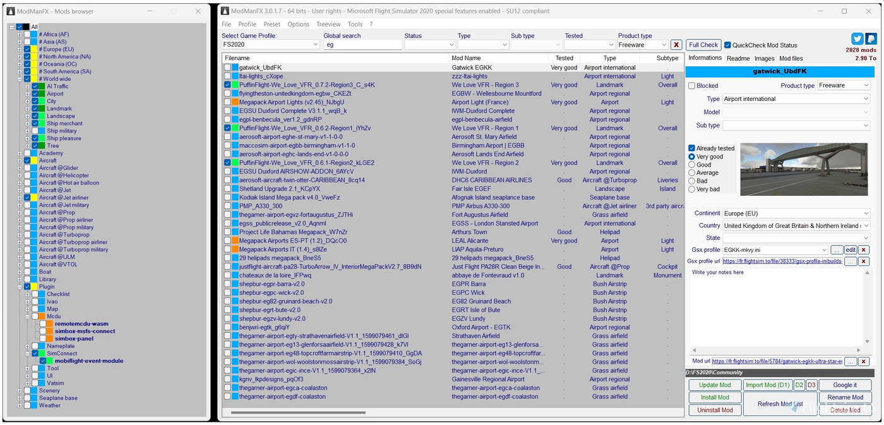Toggle the QuickCheck Mod Status checkbox
The height and width of the screenshot is (425, 884).
point(727,45)
